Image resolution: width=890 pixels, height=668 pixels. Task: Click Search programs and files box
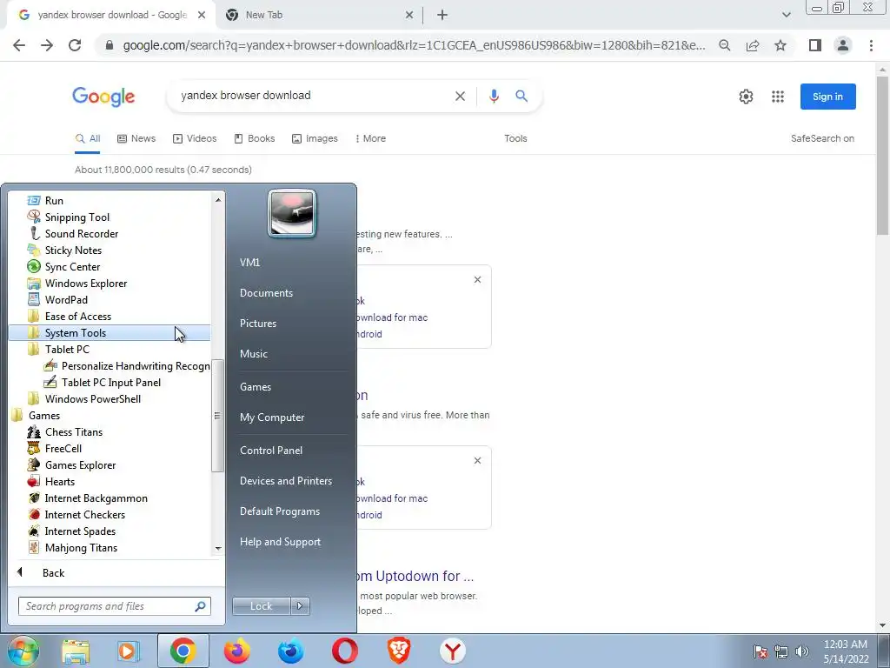tap(115, 606)
